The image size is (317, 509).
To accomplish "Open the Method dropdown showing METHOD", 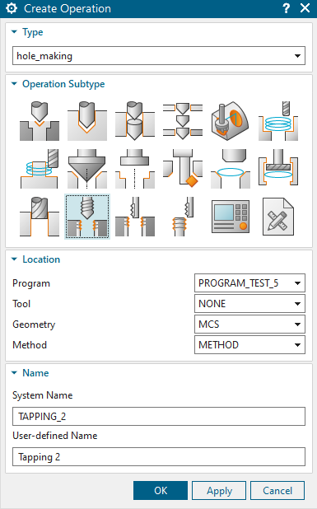I will tap(249, 344).
